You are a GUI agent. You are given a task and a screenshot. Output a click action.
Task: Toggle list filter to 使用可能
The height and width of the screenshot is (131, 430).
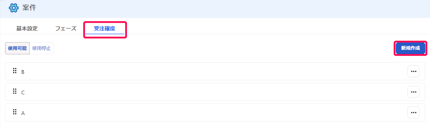tap(17, 48)
